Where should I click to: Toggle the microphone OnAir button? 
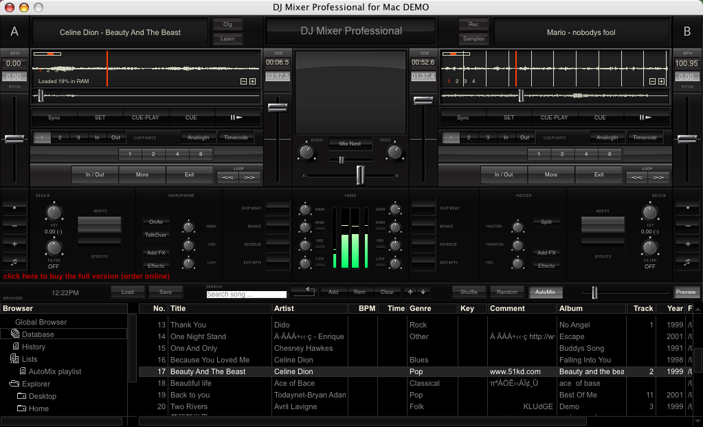[x=156, y=222]
